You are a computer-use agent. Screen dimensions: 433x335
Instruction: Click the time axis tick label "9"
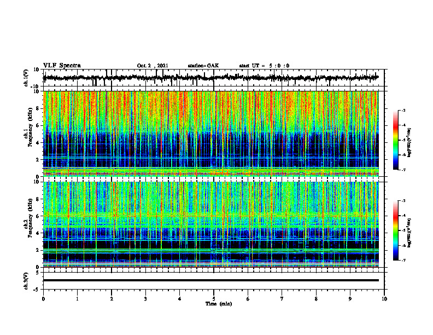(350, 299)
